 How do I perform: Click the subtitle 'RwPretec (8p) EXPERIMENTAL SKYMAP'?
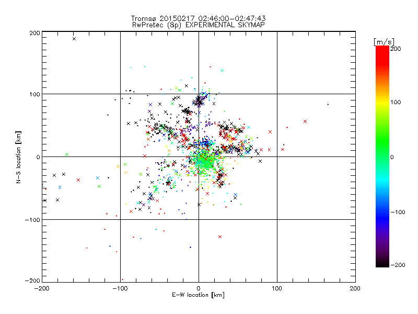pos(198,25)
